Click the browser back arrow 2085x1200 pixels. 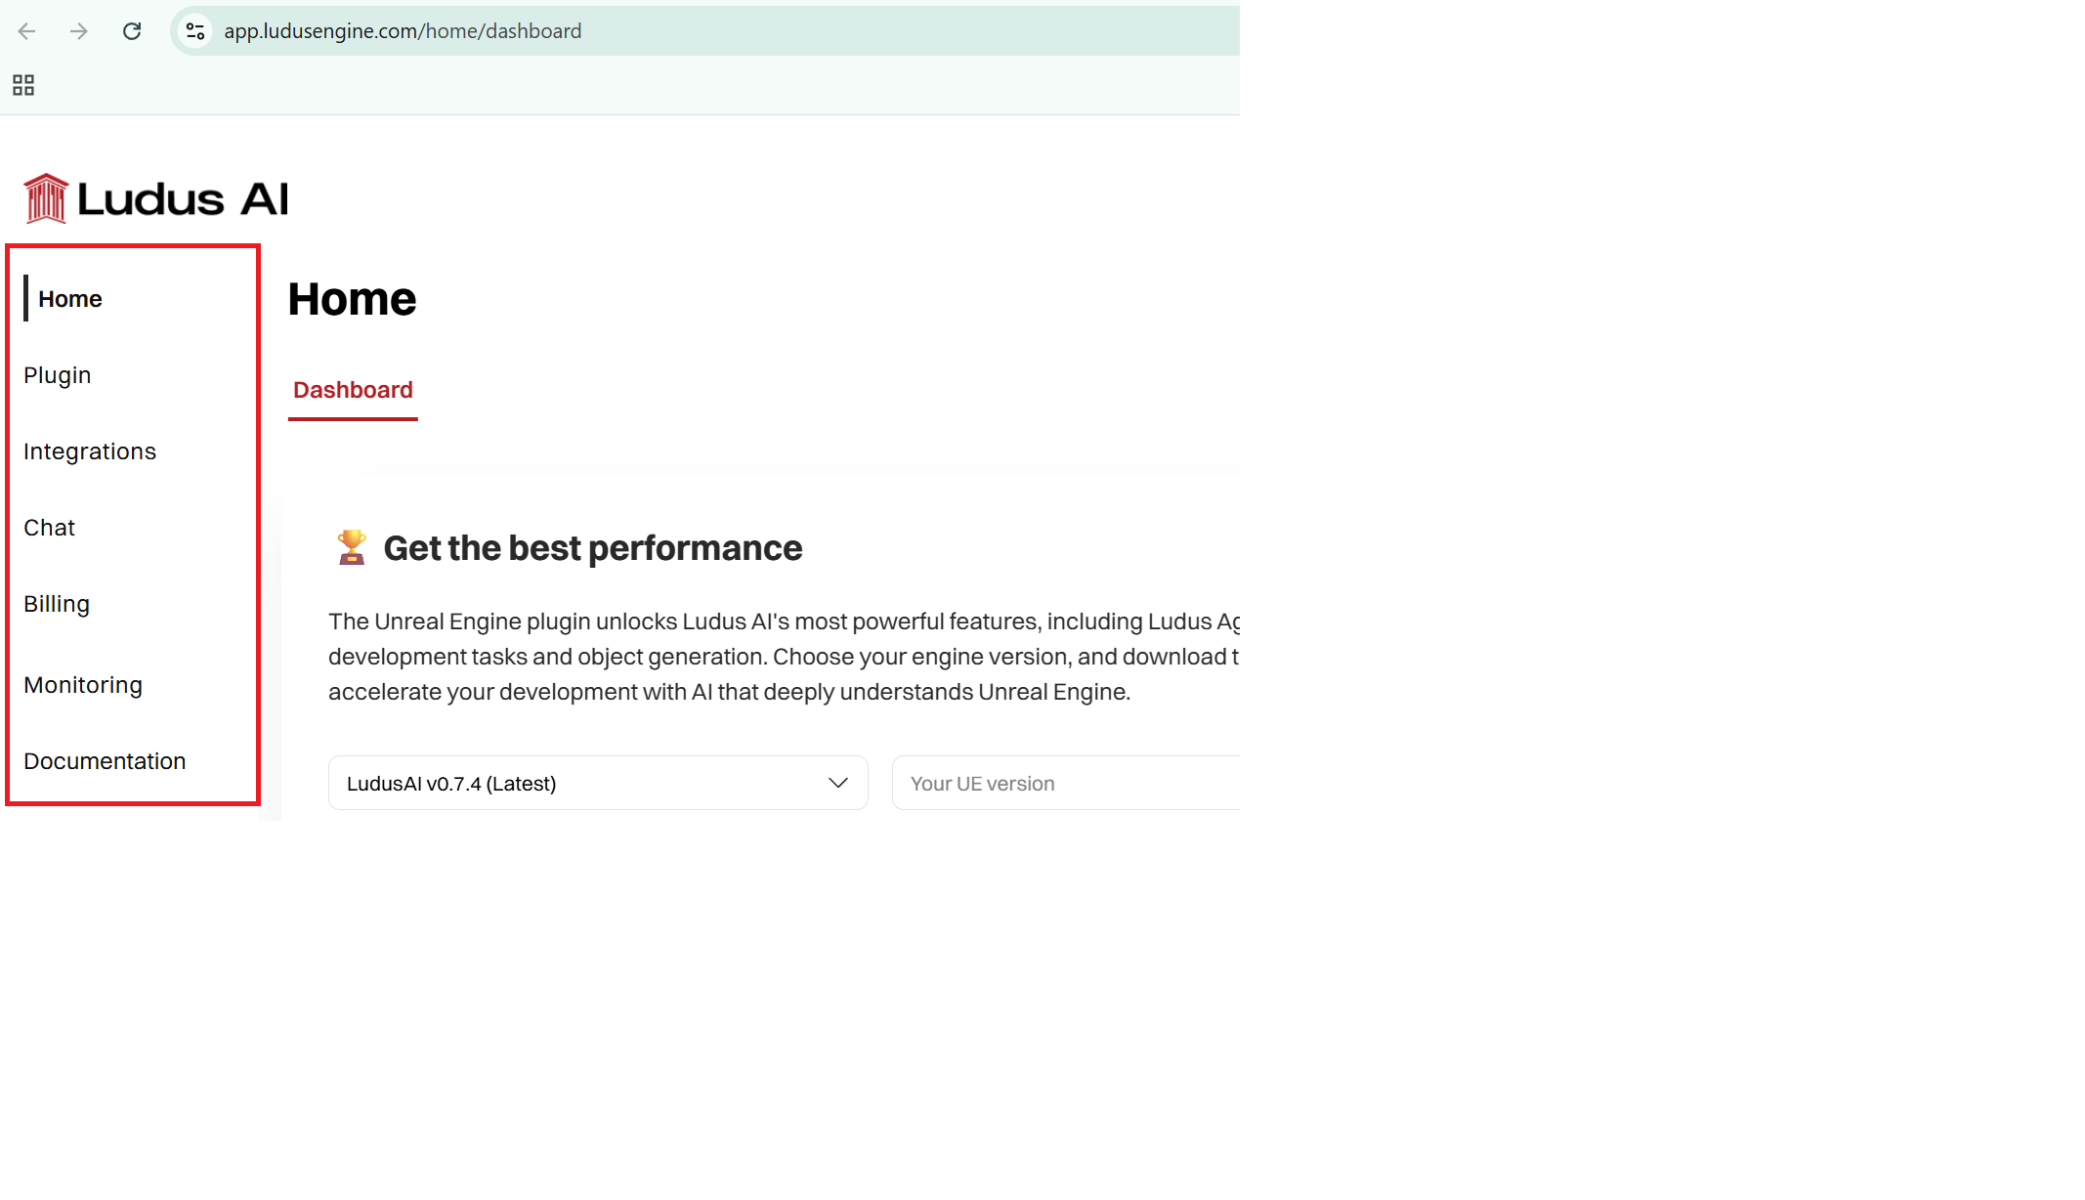[x=26, y=30]
